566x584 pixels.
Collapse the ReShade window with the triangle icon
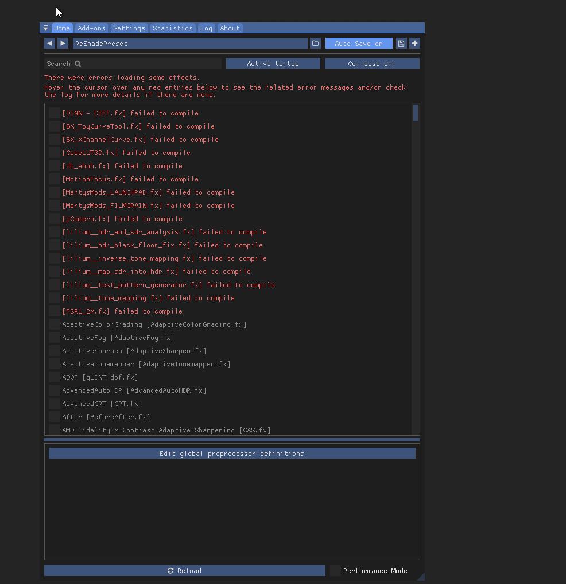pyautogui.click(x=45, y=28)
